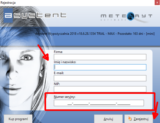Open the Kup program! purchase button

point(18,119)
